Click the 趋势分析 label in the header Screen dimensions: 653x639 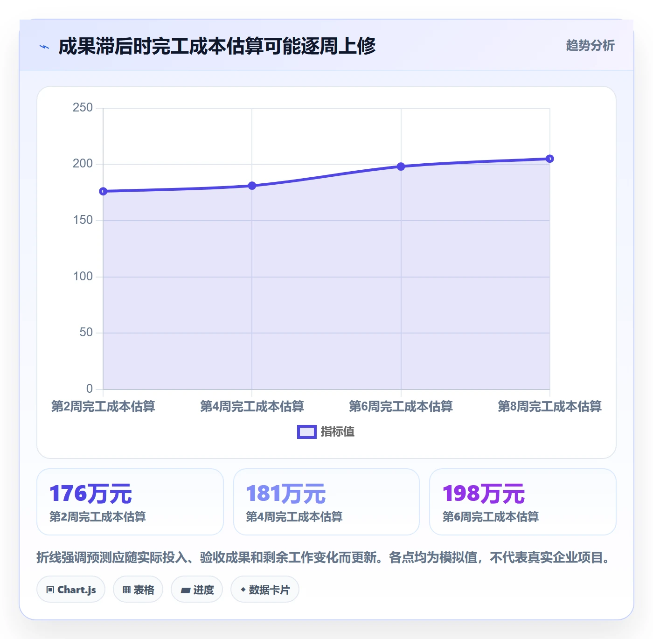coord(590,45)
